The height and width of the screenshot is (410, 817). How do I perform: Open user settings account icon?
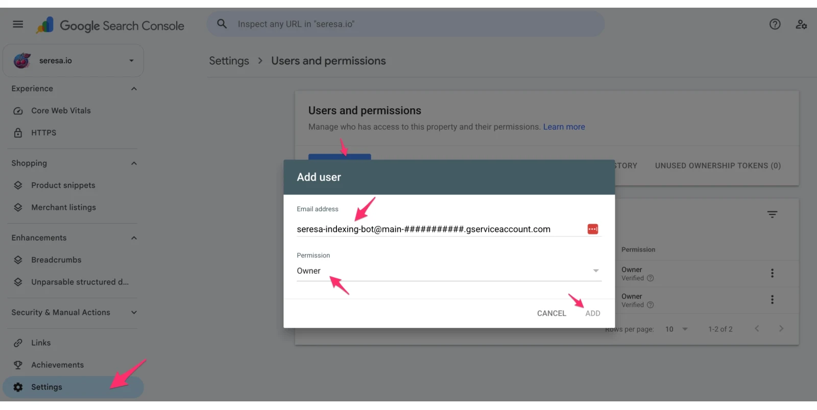[801, 24]
